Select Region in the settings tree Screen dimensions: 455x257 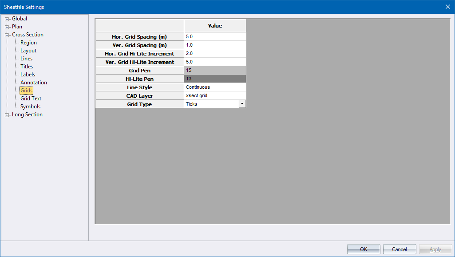[28, 43]
